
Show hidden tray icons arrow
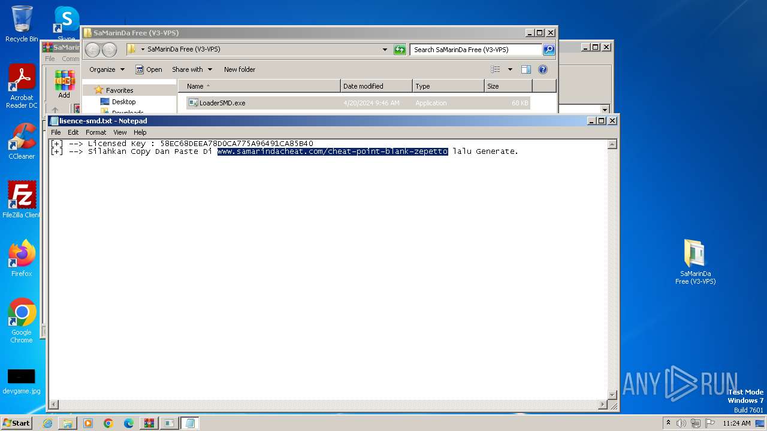click(x=668, y=423)
